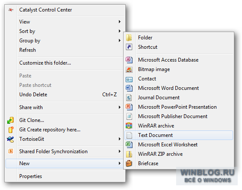Click the Briefcase icon
Image resolution: width=242 pixels, height=190 pixels.
tap(129, 163)
